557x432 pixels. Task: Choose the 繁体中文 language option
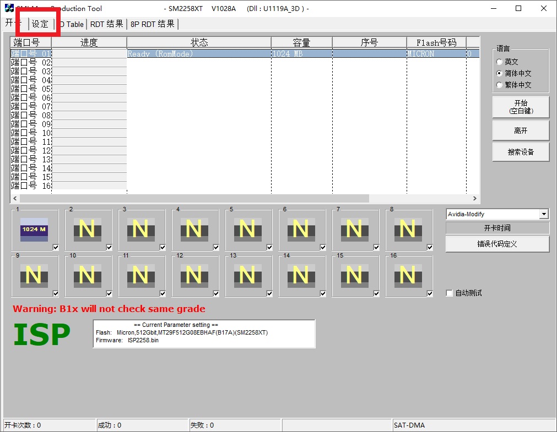click(x=500, y=85)
